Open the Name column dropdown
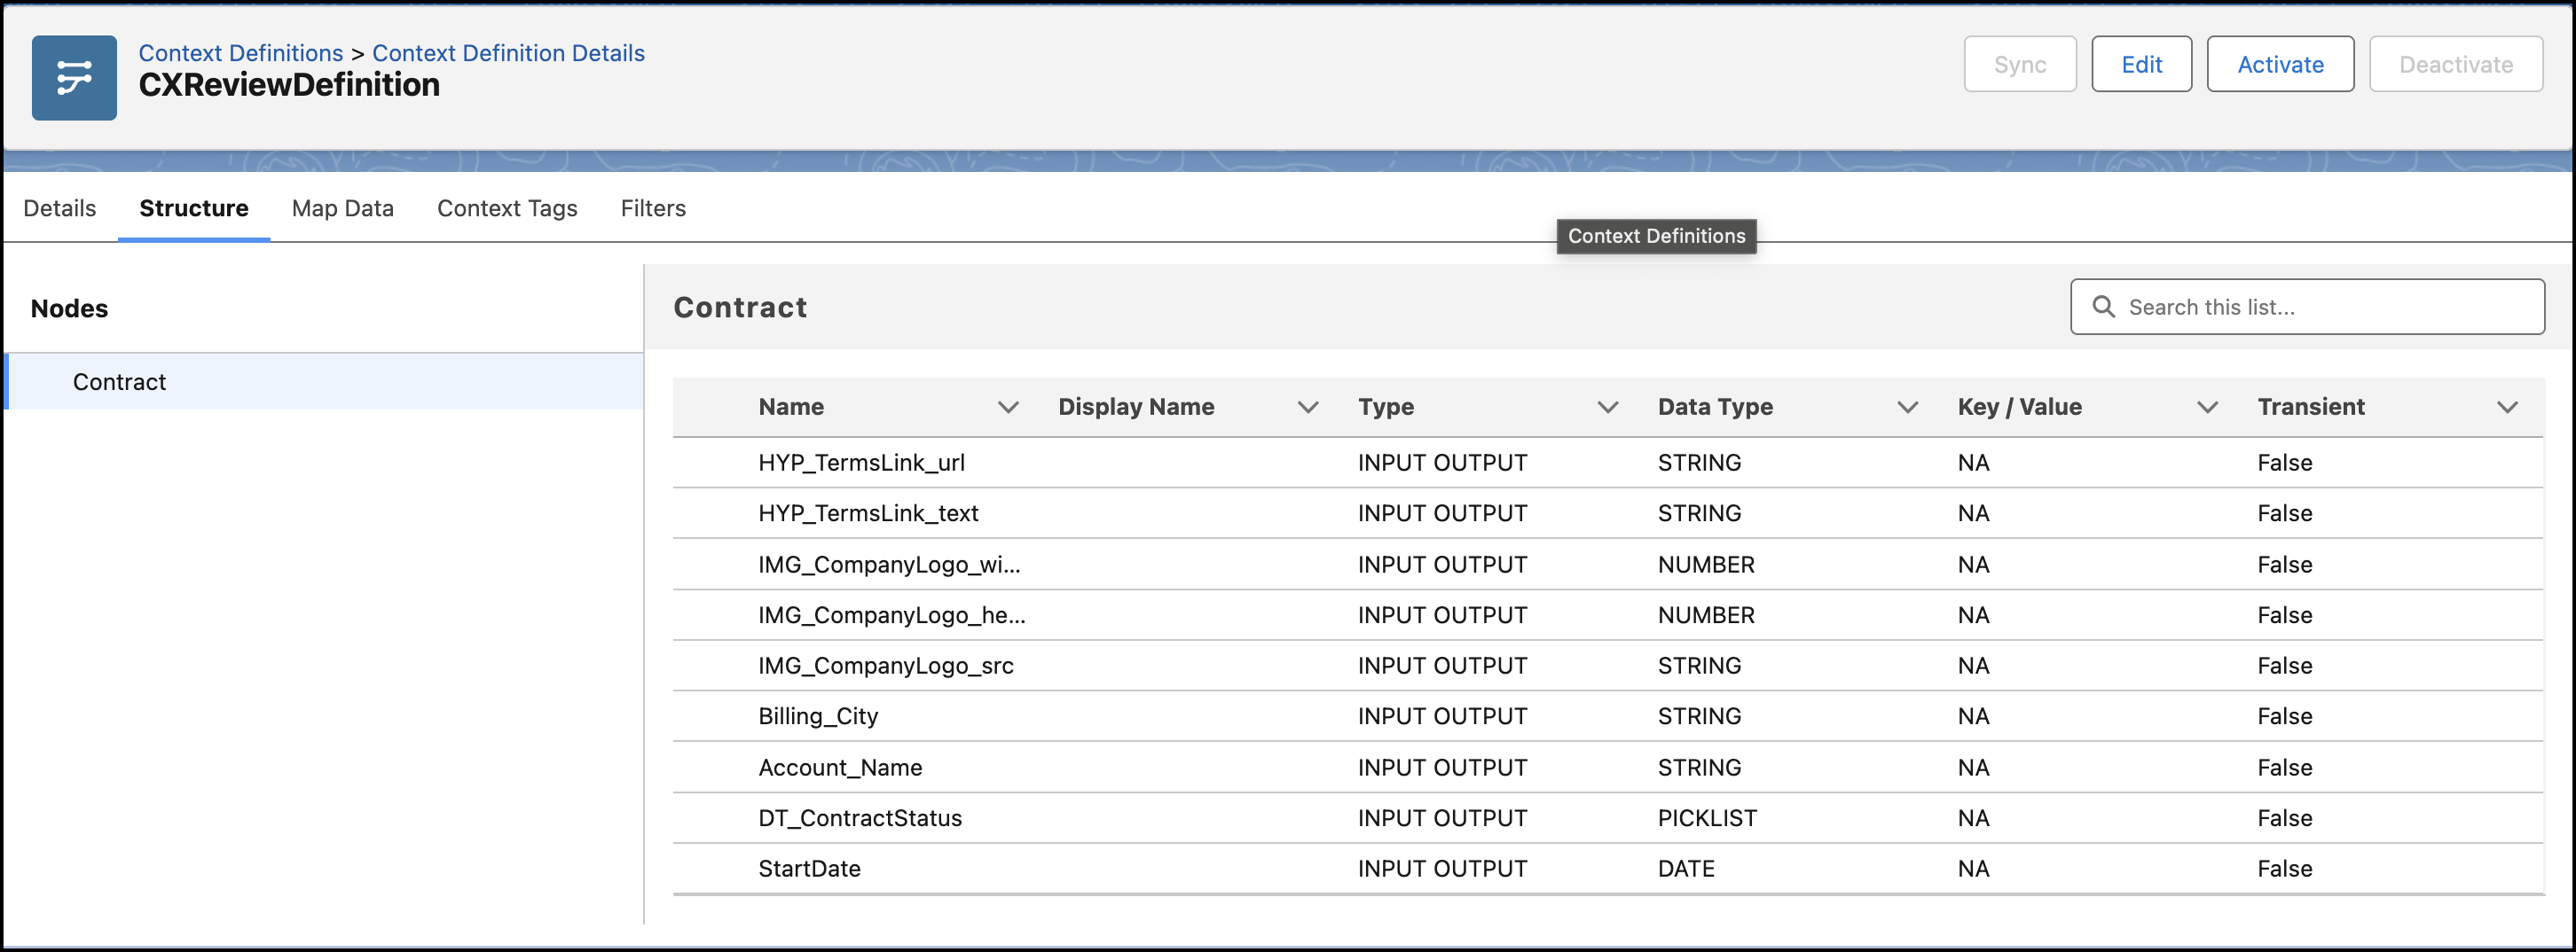Screen dimensions: 2576x952 pos(1009,407)
